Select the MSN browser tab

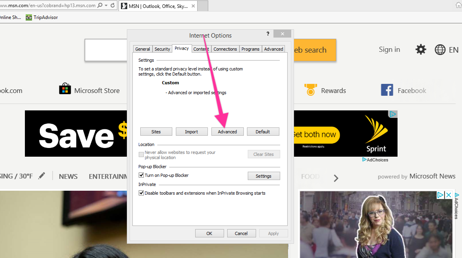pyautogui.click(x=158, y=6)
